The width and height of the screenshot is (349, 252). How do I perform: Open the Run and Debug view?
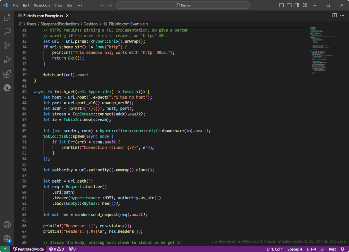7,60
